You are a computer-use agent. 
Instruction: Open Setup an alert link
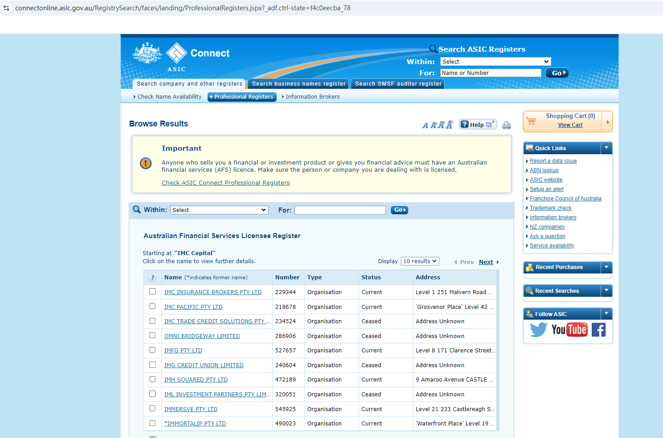(546, 189)
